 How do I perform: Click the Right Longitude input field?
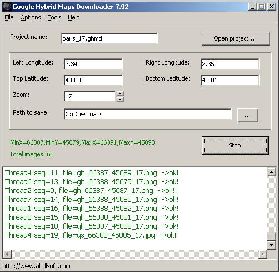pyautogui.click(x=230, y=64)
